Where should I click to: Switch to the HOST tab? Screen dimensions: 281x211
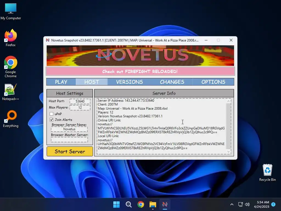92,82
